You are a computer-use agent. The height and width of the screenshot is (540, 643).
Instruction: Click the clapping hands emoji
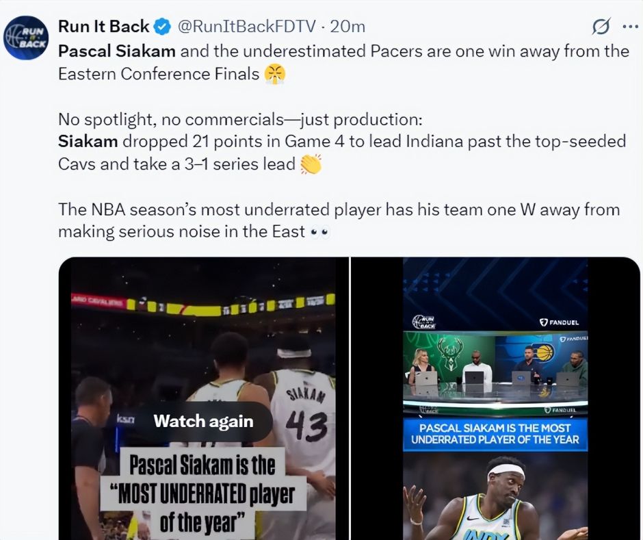pos(311,164)
